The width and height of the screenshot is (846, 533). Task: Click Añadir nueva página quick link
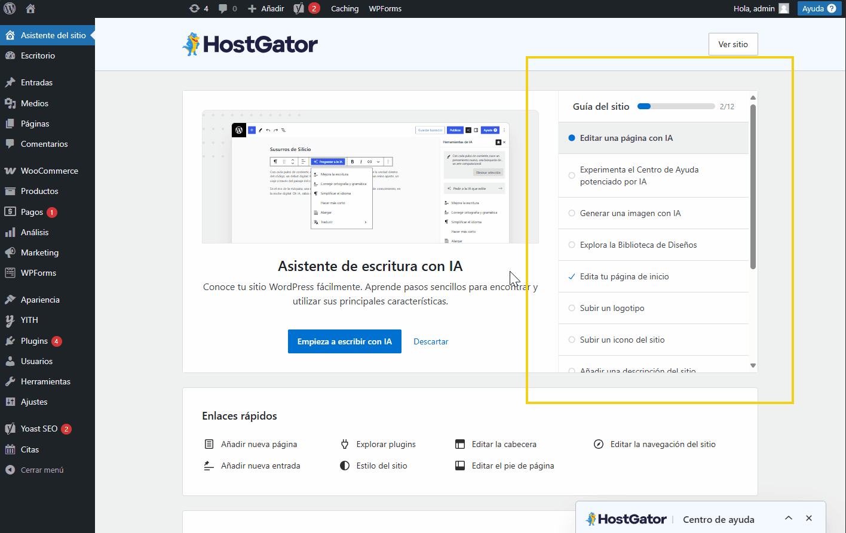[250, 444]
